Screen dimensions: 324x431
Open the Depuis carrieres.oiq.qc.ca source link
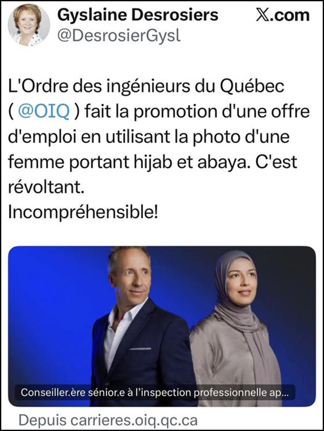point(108,420)
